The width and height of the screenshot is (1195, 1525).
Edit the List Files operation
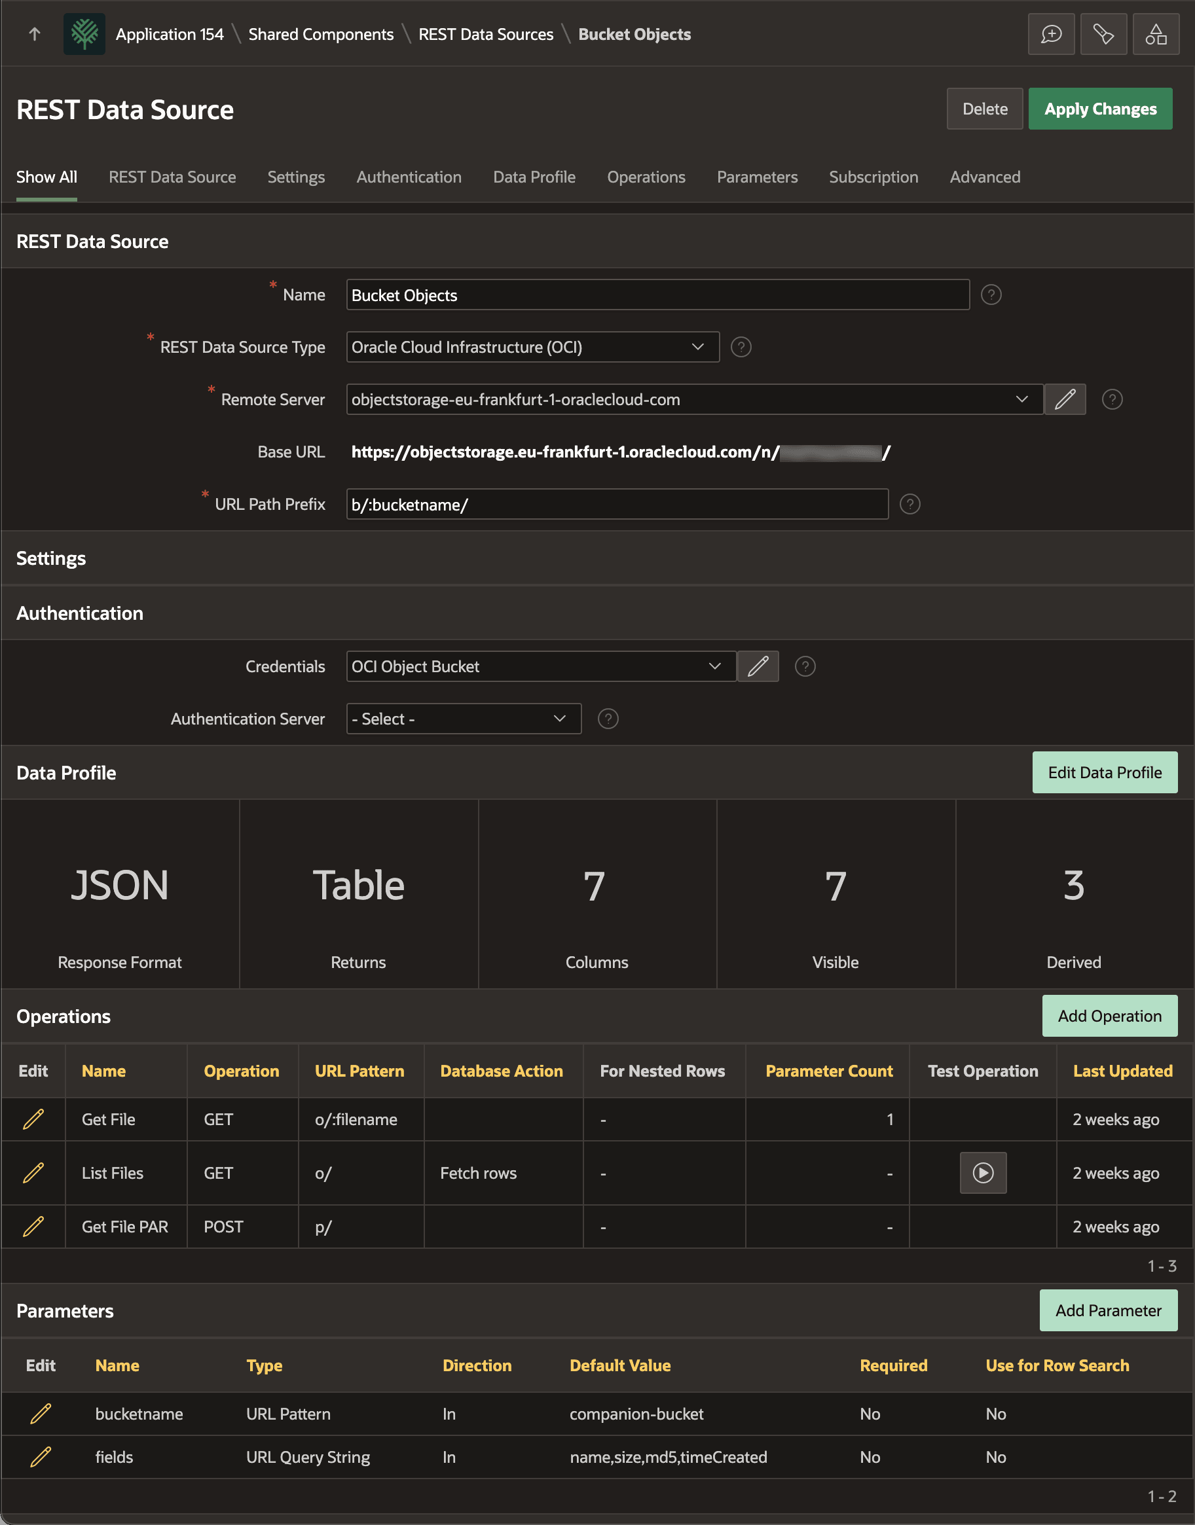pyautogui.click(x=33, y=1173)
